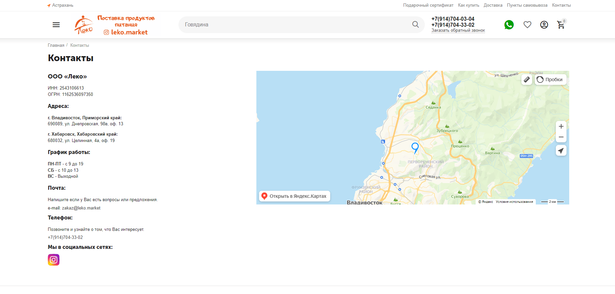
Task: Click leko.market Instagram banner link
Action: point(126,32)
